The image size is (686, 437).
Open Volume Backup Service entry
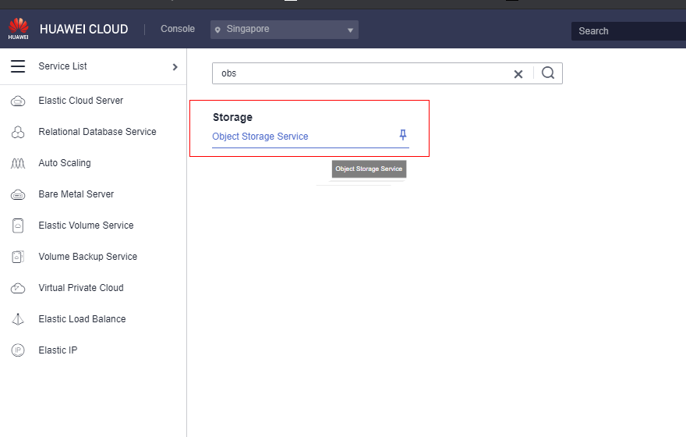click(88, 257)
